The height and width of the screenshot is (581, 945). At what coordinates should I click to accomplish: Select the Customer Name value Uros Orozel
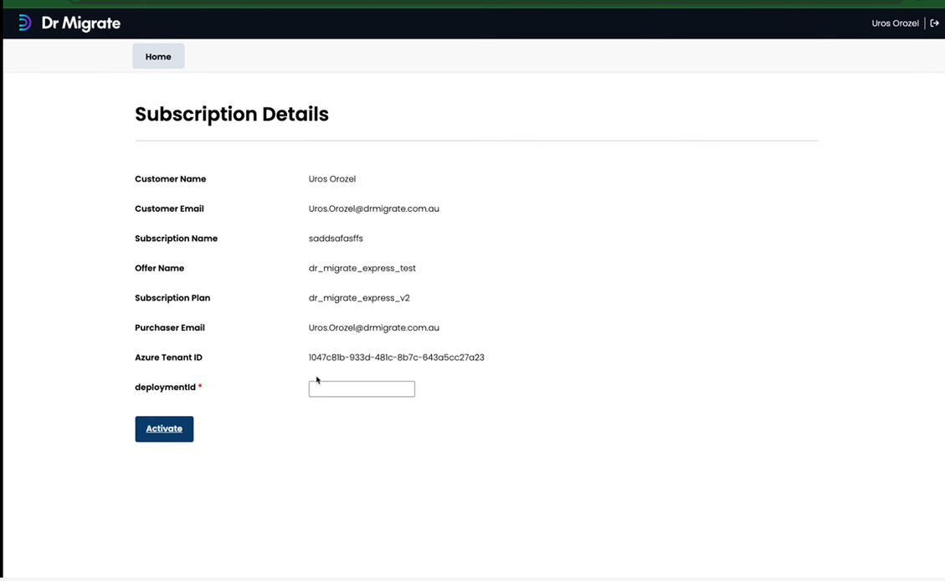pyautogui.click(x=332, y=179)
